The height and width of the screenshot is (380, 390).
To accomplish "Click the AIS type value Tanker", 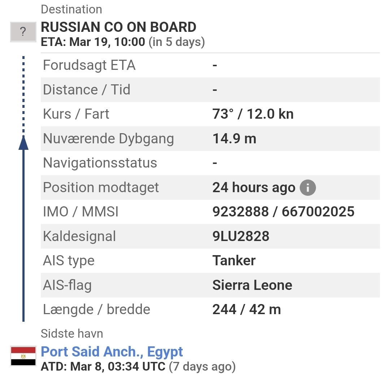I will click(x=234, y=261).
